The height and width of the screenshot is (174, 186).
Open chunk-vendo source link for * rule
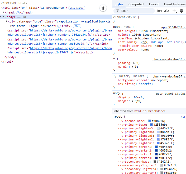point(169,59)
